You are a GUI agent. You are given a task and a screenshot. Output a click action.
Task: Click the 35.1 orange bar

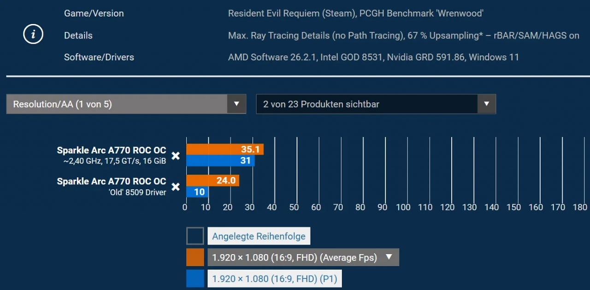pos(225,149)
